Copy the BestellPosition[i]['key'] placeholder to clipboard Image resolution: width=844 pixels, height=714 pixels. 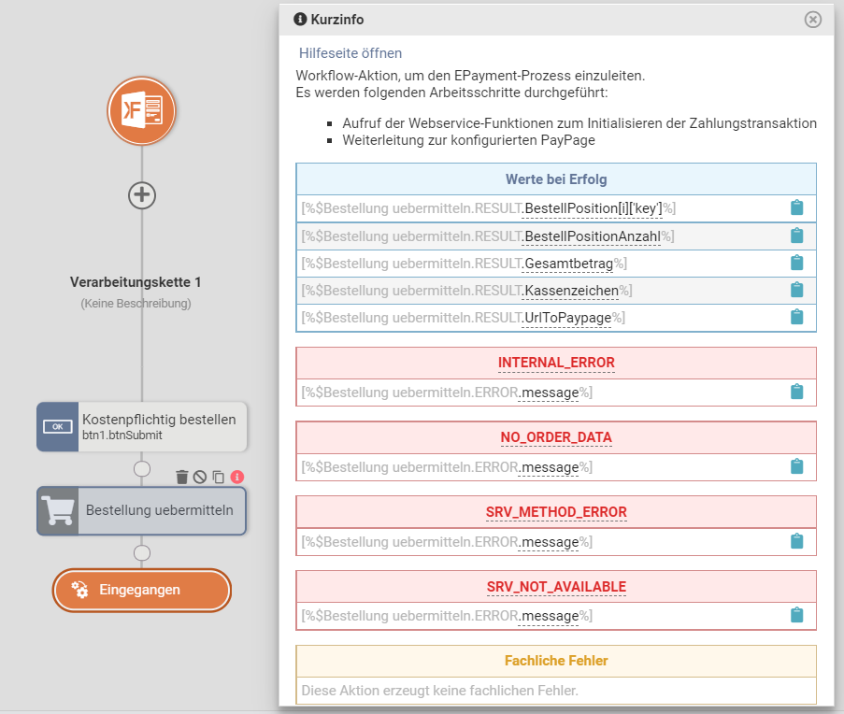click(796, 207)
